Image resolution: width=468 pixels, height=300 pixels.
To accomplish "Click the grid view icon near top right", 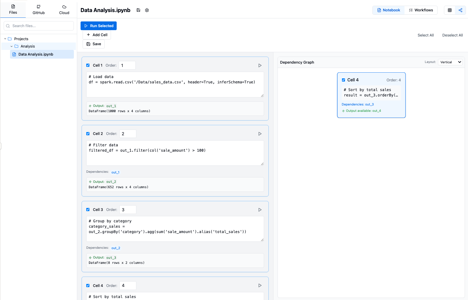I will pos(449,10).
